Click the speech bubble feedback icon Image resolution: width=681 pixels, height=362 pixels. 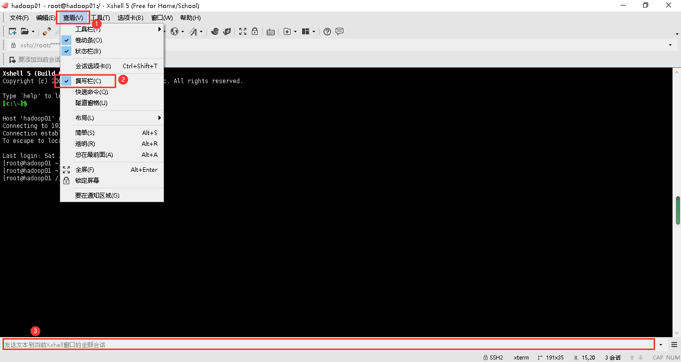pos(340,31)
